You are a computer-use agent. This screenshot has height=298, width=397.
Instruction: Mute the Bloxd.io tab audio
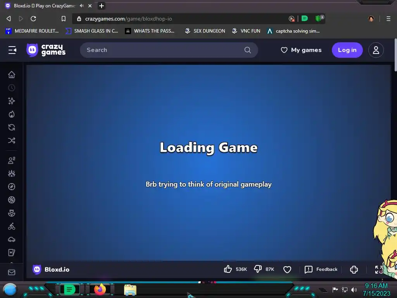click(81, 5)
